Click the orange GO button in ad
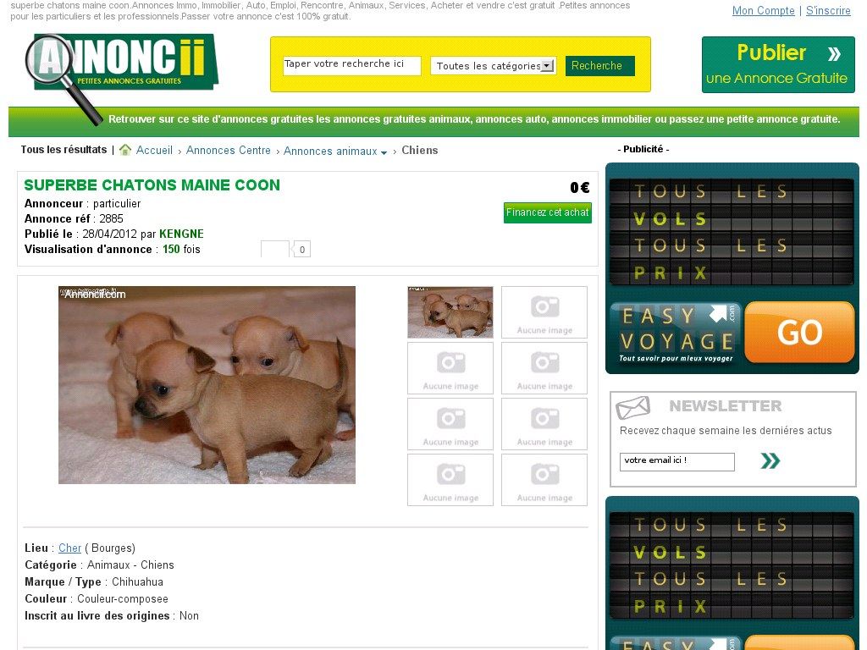Screen dimensions: 867x650 coord(799,332)
